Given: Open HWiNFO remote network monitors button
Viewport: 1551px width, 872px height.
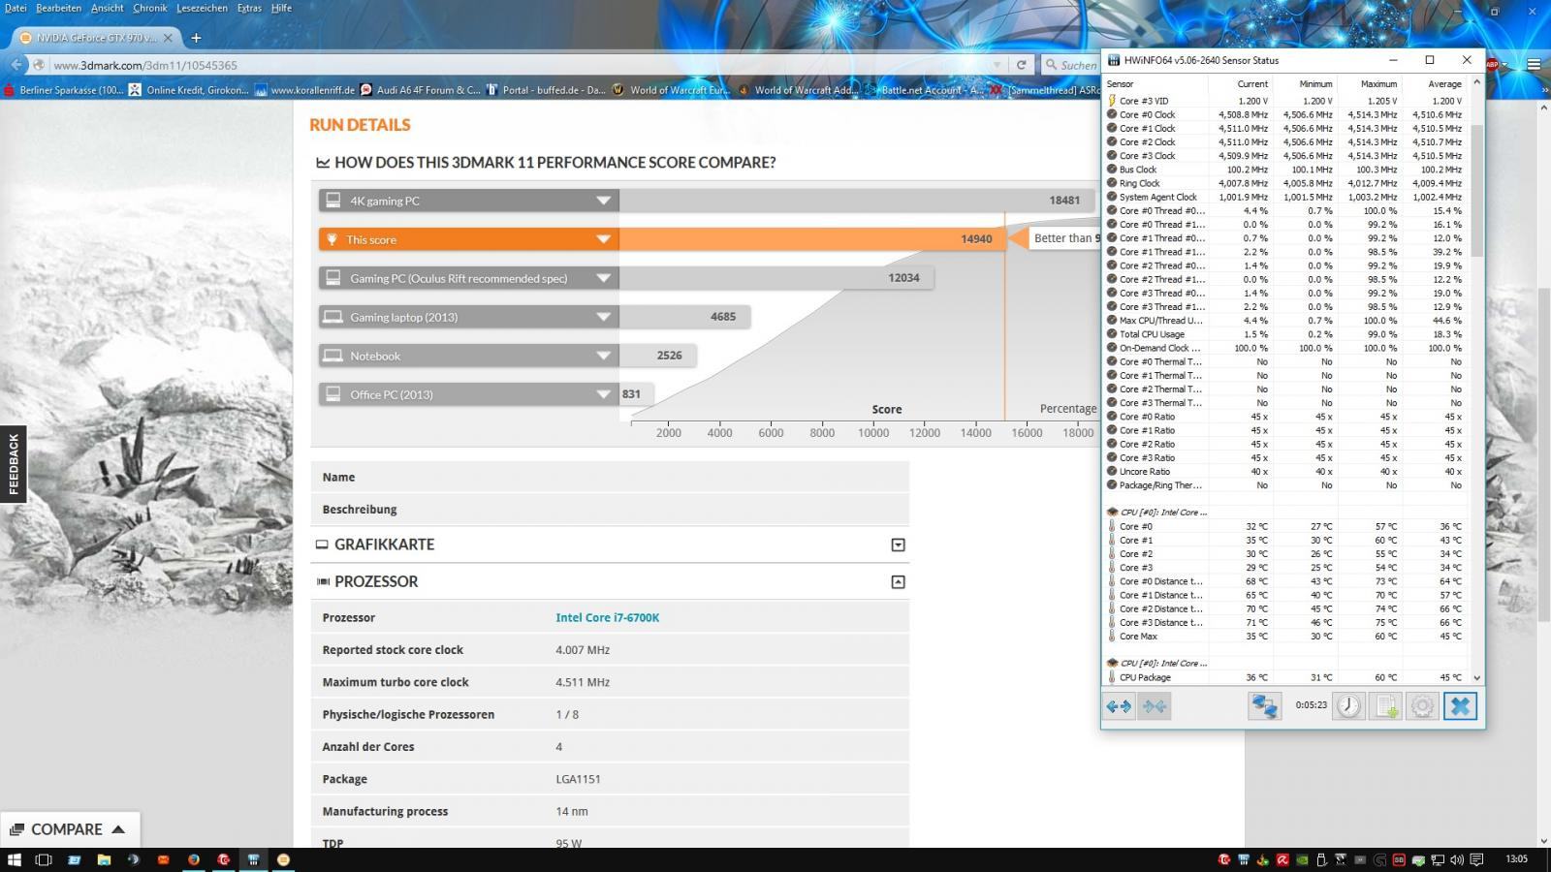Looking at the screenshot, I should click(x=1264, y=706).
